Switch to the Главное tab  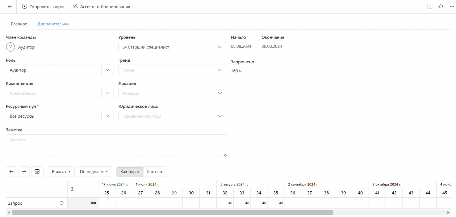coord(19,24)
